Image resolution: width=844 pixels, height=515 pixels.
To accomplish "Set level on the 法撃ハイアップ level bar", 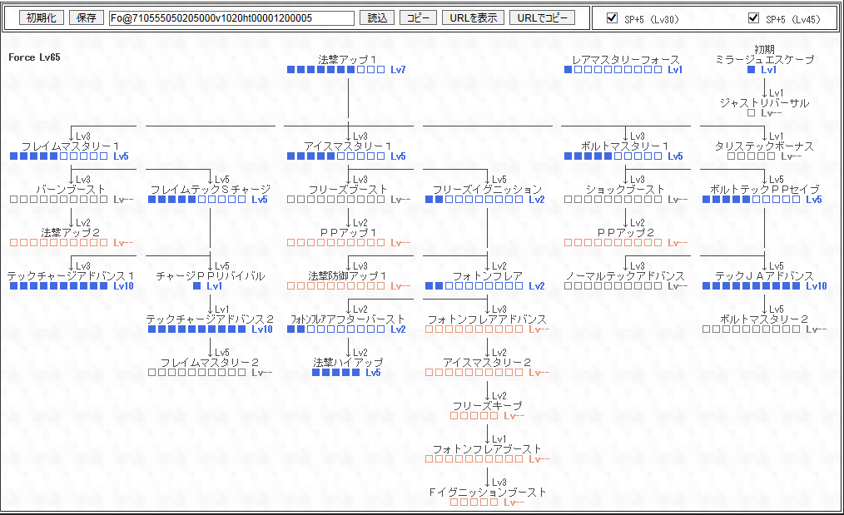I will coord(336,373).
